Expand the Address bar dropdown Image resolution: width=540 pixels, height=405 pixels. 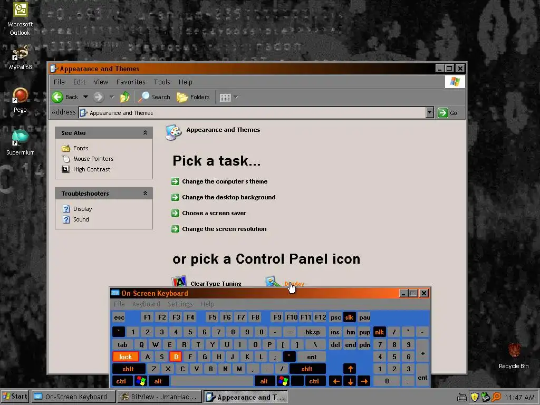(429, 113)
